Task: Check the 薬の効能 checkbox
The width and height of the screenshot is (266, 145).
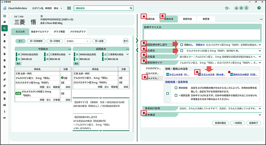Action: tap(176, 88)
